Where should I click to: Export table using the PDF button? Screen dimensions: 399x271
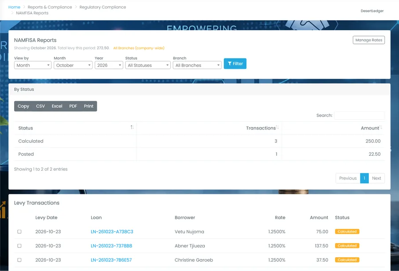click(73, 106)
